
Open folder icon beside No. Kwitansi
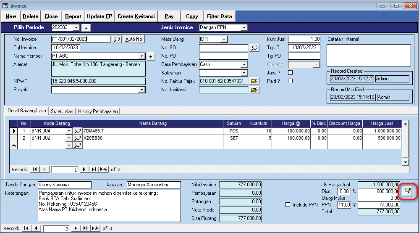click(254, 90)
